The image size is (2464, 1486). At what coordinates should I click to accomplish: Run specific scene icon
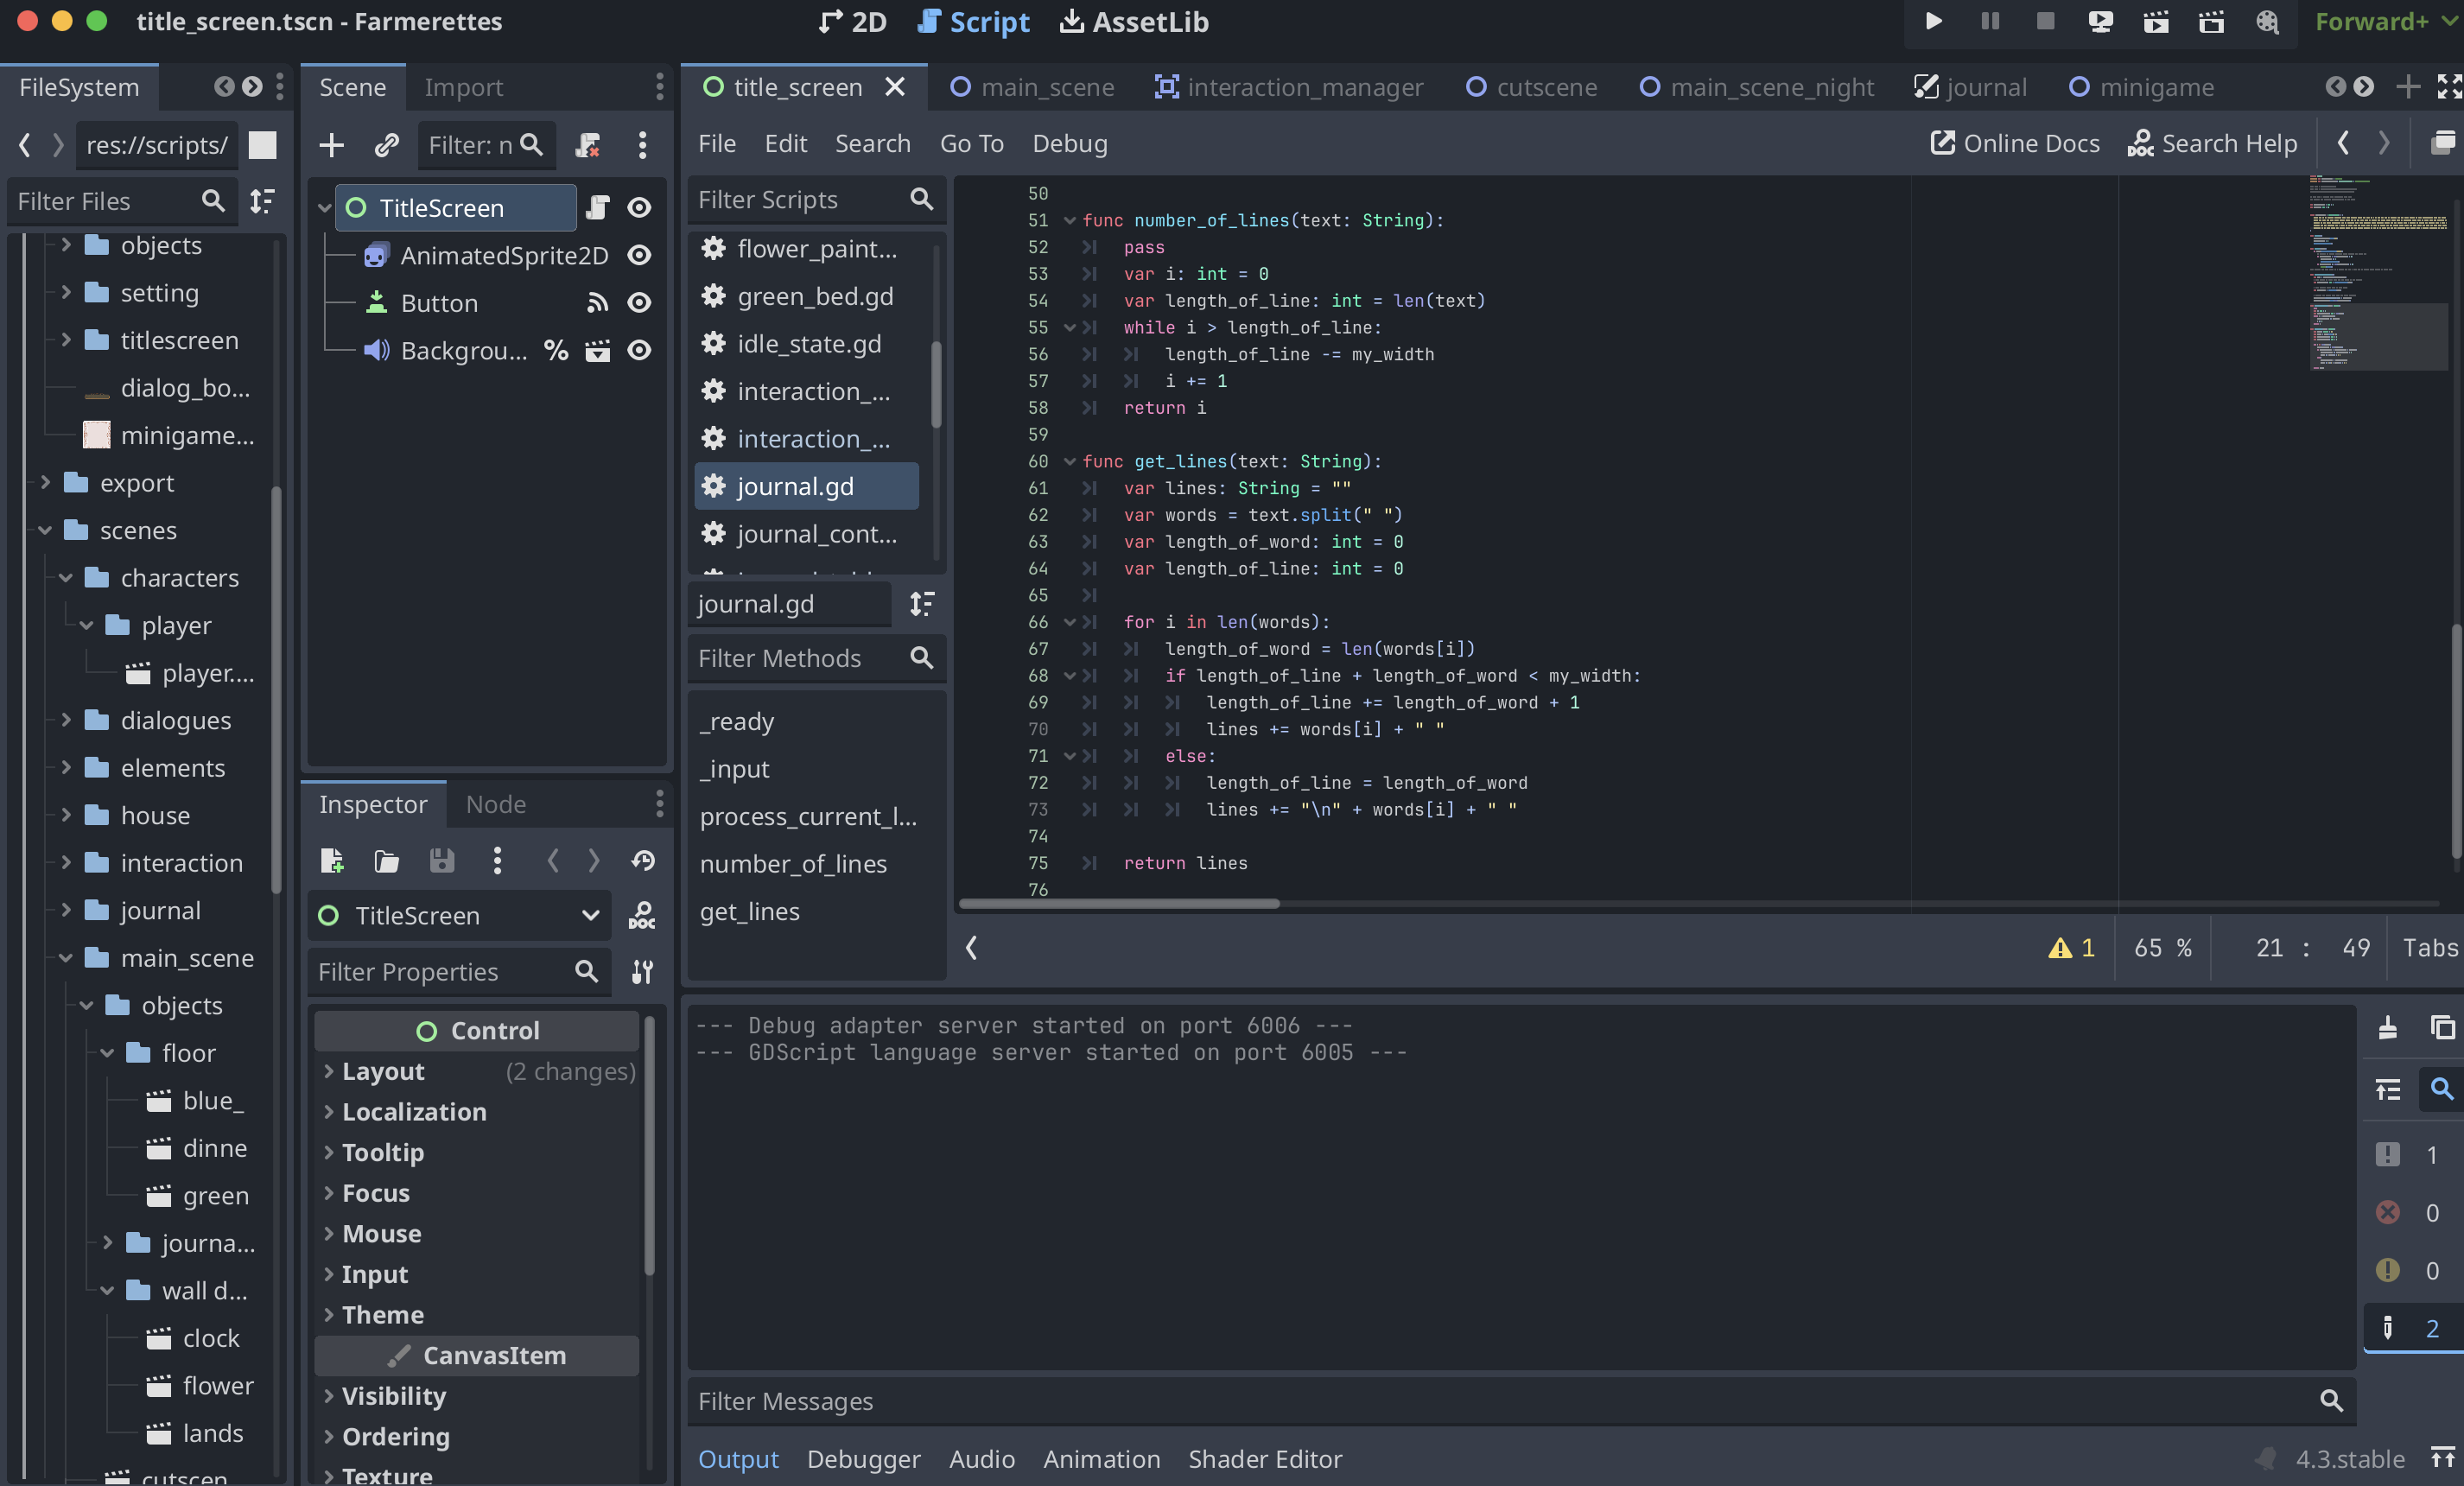(x=2211, y=22)
